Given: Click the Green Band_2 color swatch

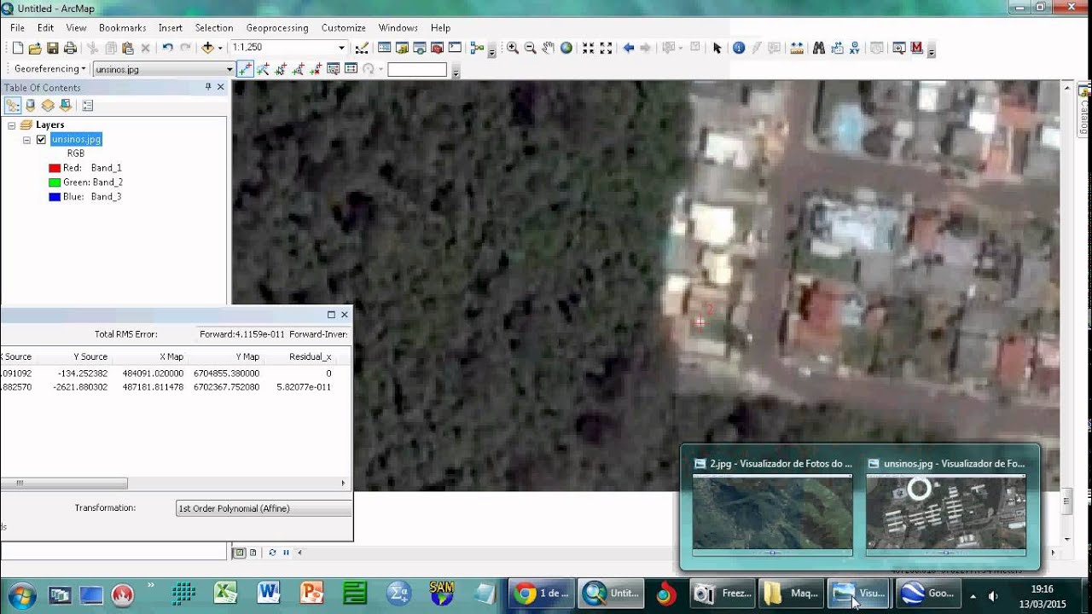Looking at the screenshot, I should coord(55,182).
